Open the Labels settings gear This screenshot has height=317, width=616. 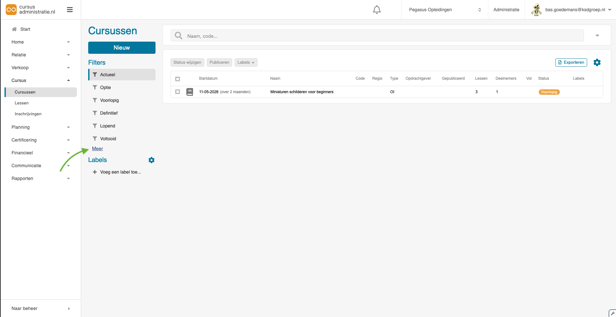151,160
